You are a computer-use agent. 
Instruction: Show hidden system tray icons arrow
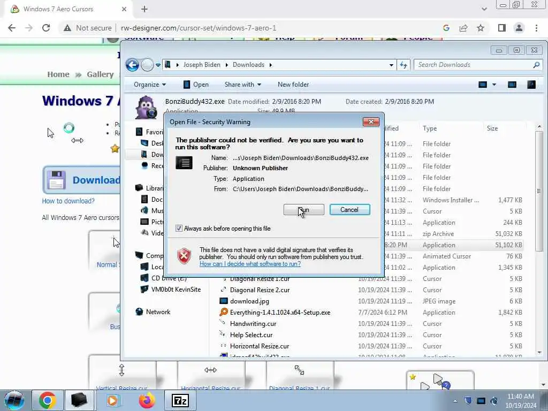pos(455,401)
